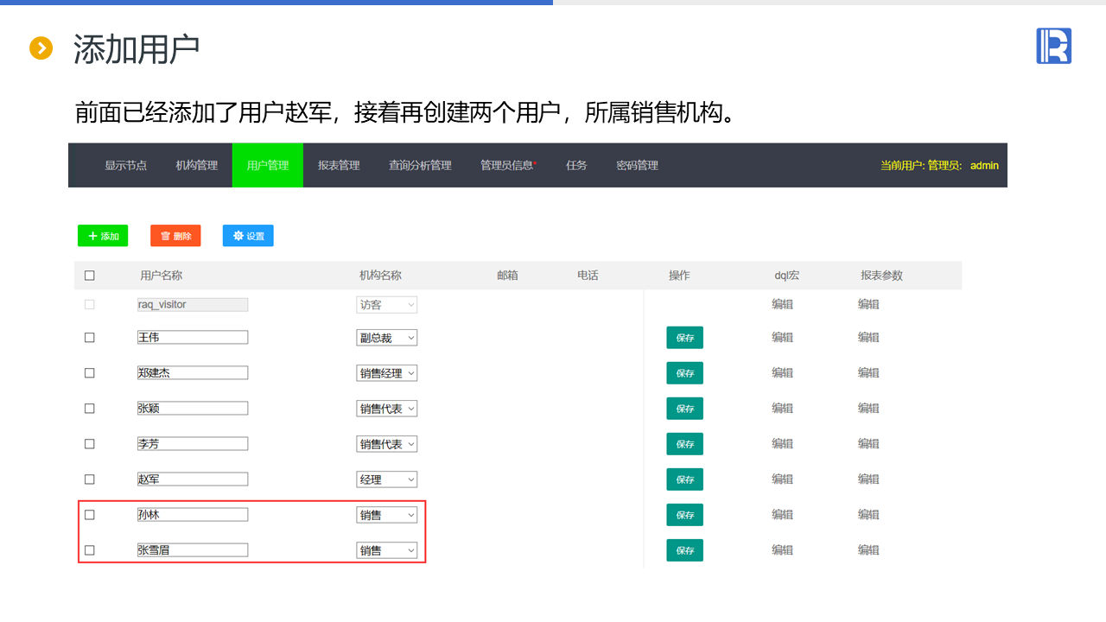Viewport: 1106px width, 622px height.
Task: Edit dql宏 for user 张雪眉
Action: tap(783, 549)
